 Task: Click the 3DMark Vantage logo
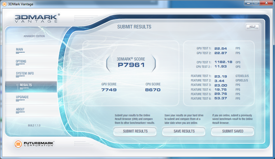click(x=37, y=18)
